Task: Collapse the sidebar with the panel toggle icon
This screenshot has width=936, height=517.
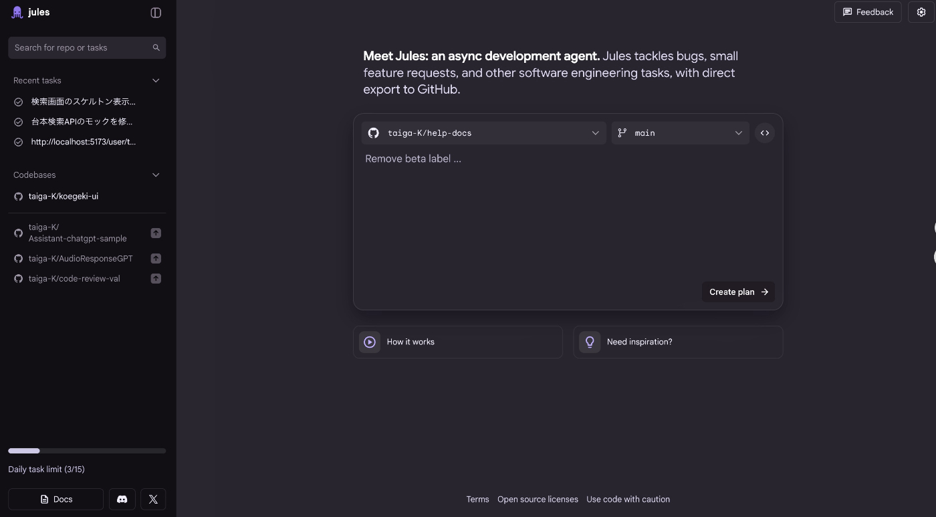Action: click(x=156, y=13)
